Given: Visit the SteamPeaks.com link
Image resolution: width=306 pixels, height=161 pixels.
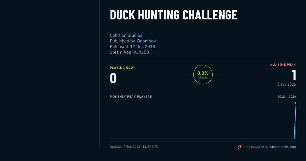Looking at the screenshot, I should [283, 147].
